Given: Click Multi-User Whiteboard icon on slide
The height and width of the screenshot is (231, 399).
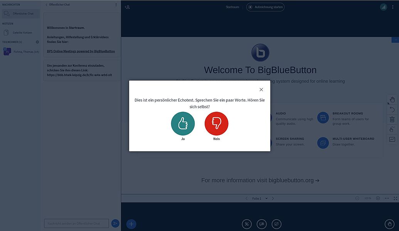Looking at the screenshot, I should tap(323, 143).
